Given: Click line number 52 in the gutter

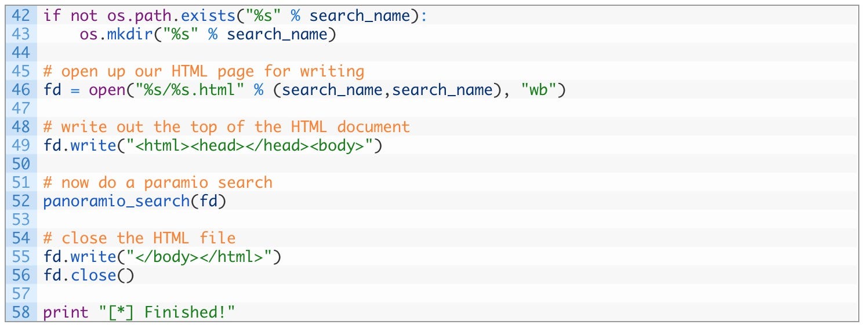Looking at the screenshot, I should [20, 201].
